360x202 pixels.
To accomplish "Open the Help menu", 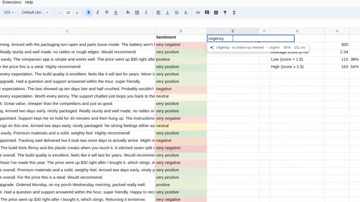I will tap(29, 2).
